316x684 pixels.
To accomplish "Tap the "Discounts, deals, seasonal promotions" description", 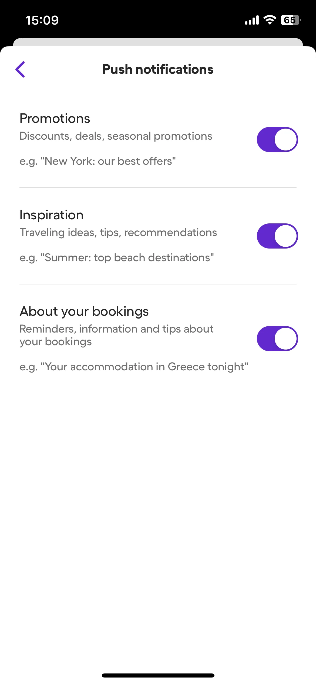I will coord(116,136).
